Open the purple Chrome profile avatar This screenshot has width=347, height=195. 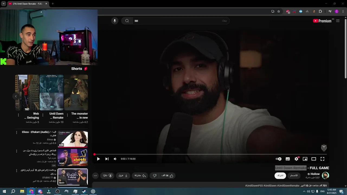click(x=337, y=11)
